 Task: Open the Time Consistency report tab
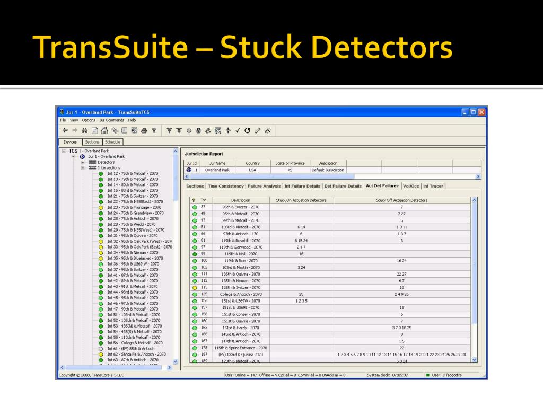tap(226, 186)
